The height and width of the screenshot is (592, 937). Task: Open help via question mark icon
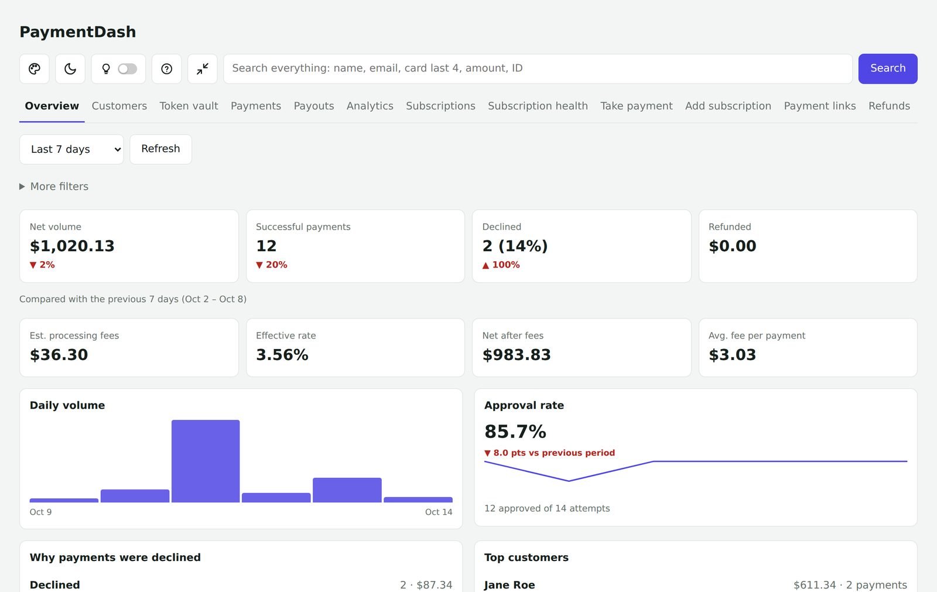tap(167, 69)
